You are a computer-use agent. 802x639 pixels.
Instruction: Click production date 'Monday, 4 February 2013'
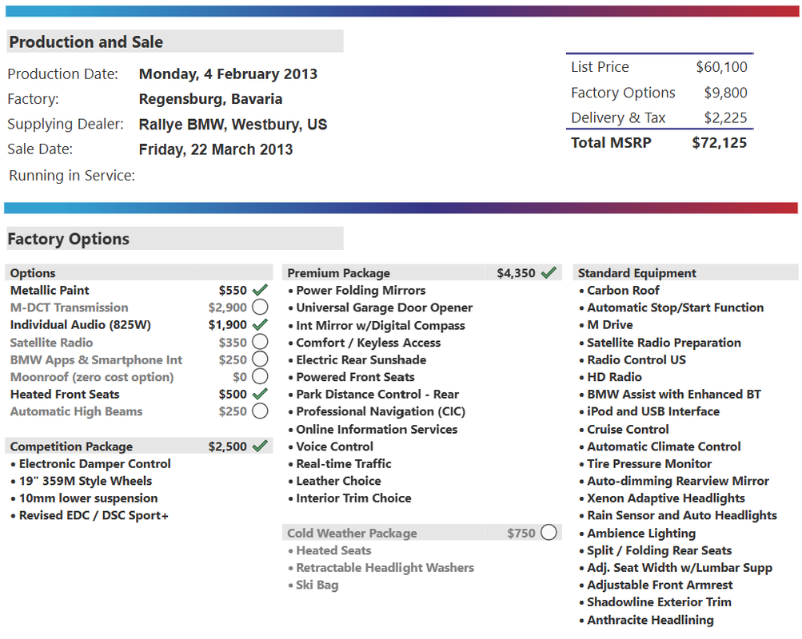pyautogui.click(x=228, y=74)
